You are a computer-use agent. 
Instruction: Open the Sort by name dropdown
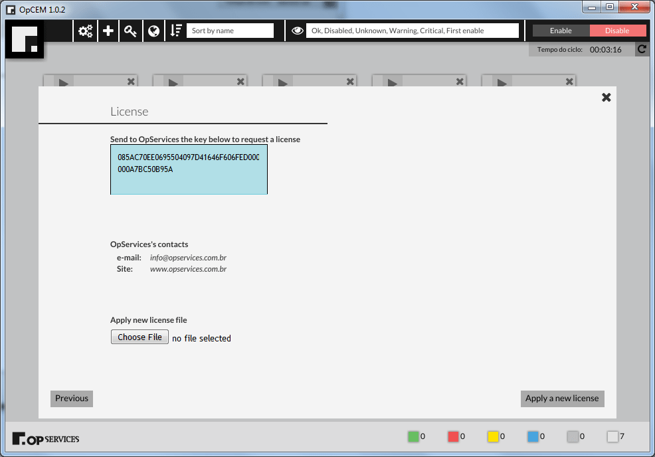tap(230, 31)
